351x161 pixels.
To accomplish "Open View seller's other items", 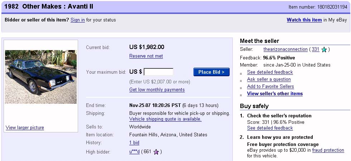I will point(275,94).
